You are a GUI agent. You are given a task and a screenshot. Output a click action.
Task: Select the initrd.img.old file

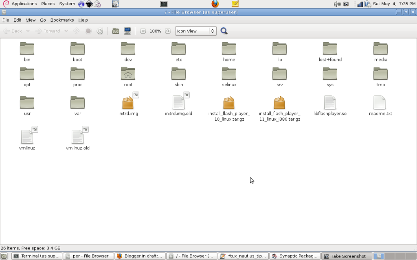[x=178, y=103]
